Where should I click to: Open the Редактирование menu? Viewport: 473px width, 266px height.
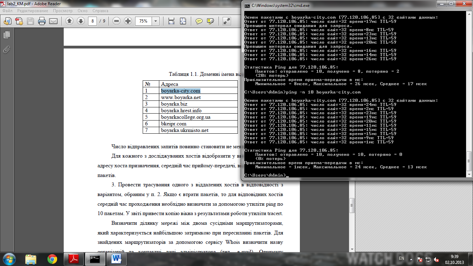33,11
